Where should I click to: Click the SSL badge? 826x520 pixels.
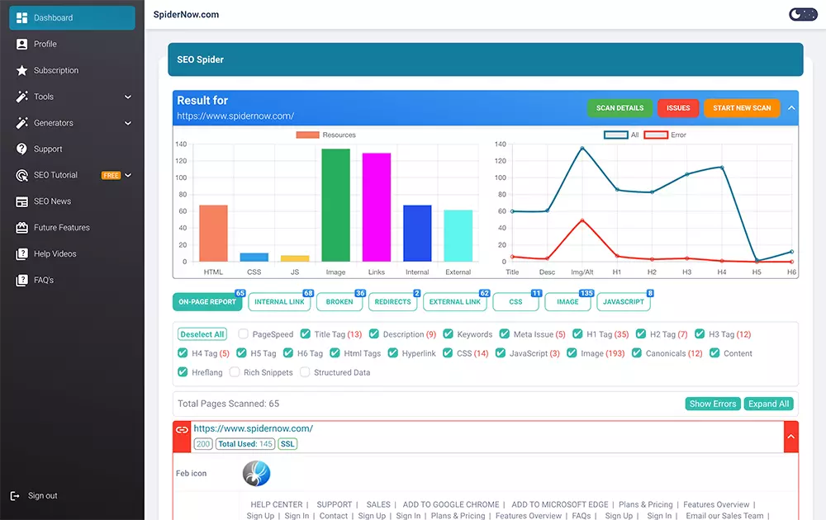click(287, 444)
